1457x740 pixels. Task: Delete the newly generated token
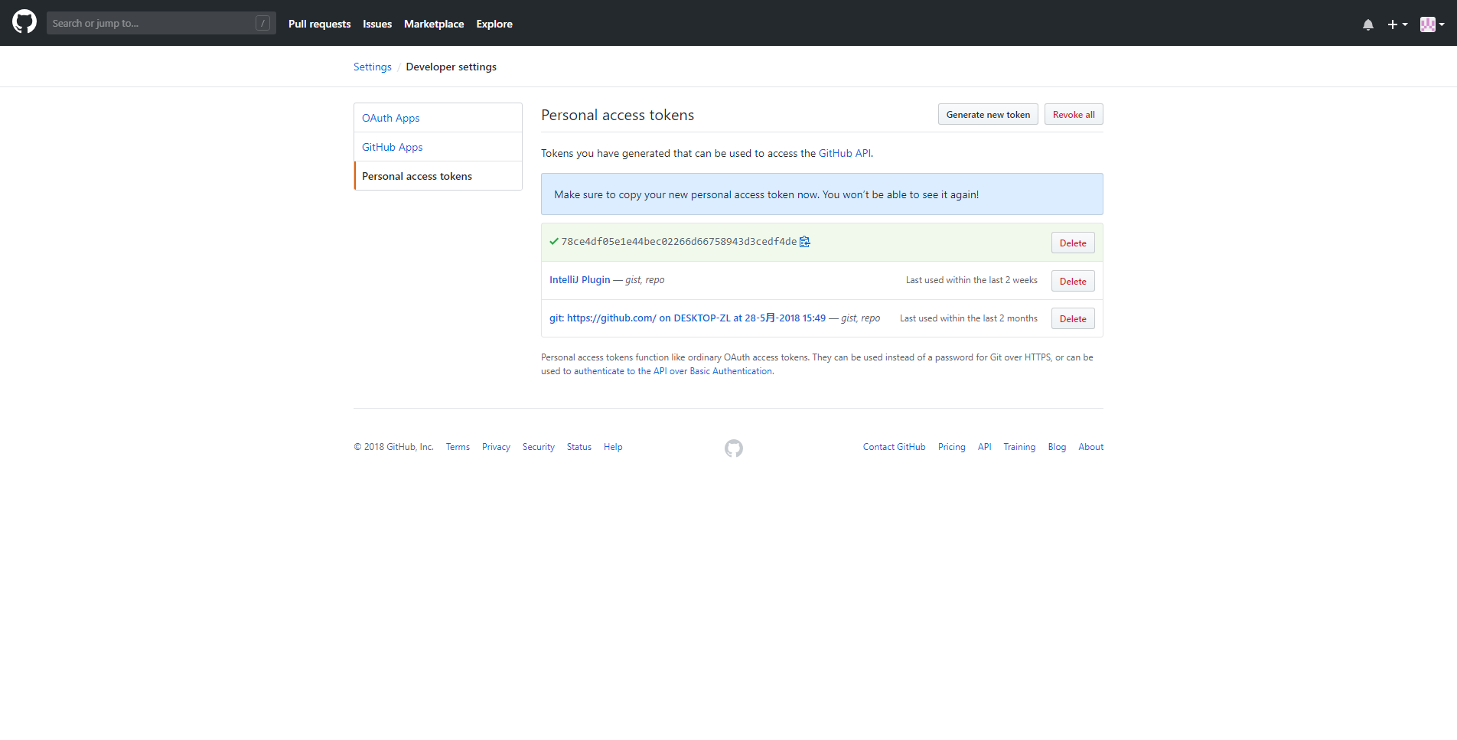[1073, 243]
